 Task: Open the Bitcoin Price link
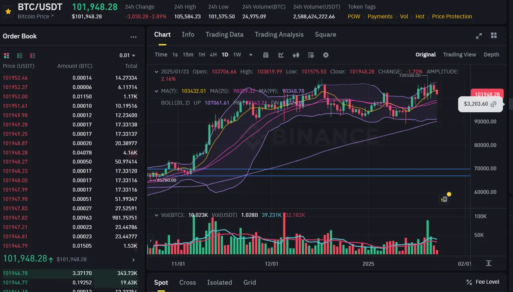point(35,16)
